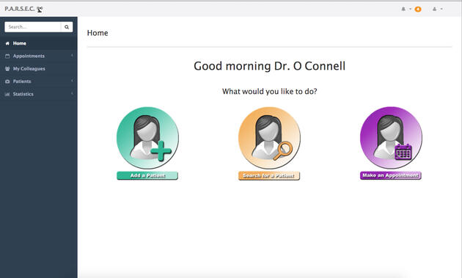Screen dimensions: 462x278
Task: Click the Statistics bar chart icon
Action: click(x=7, y=94)
